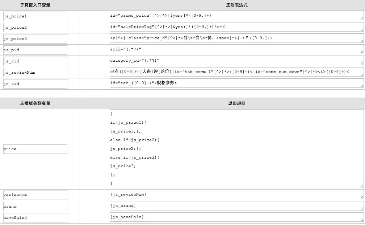Focus the large price return rule textarea

point(236,149)
